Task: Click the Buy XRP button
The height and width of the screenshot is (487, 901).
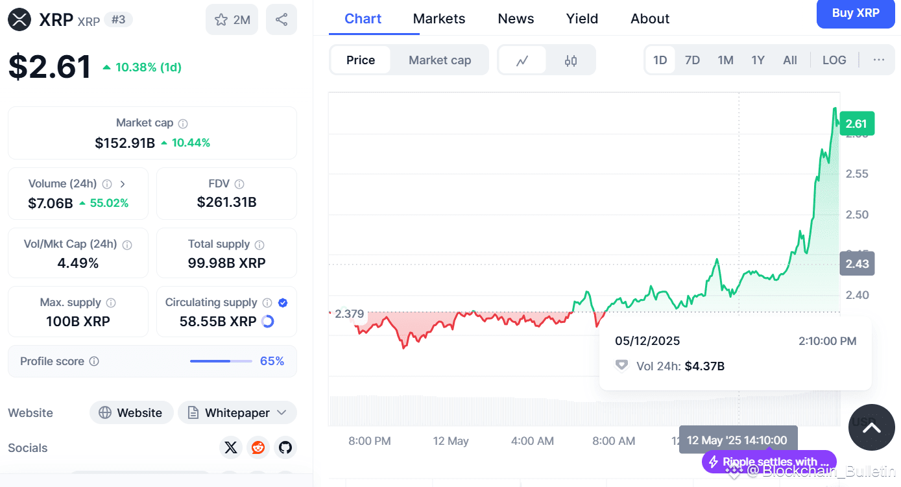Action: pyautogui.click(x=855, y=14)
